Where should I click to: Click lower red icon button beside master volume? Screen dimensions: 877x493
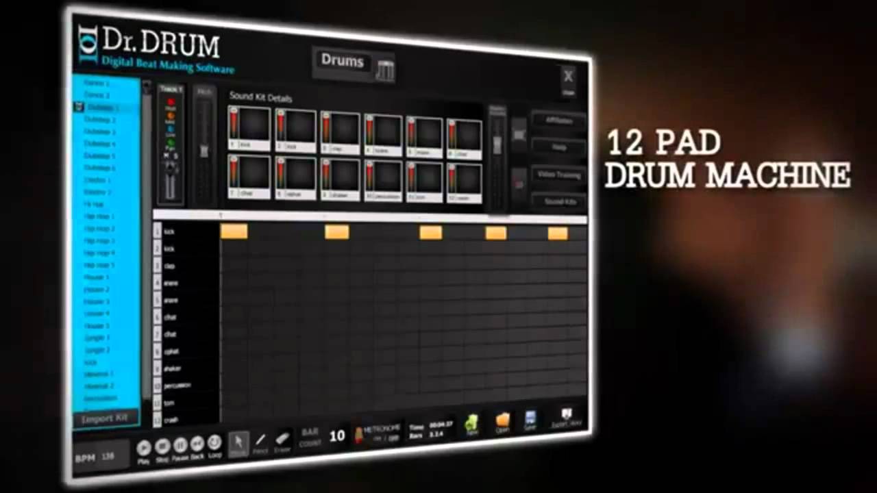click(x=519, y=183)
